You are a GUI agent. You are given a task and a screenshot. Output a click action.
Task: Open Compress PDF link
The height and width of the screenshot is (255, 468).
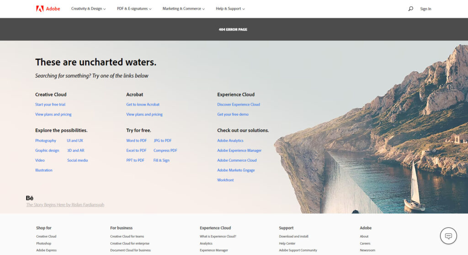click(x=165, y=150)
